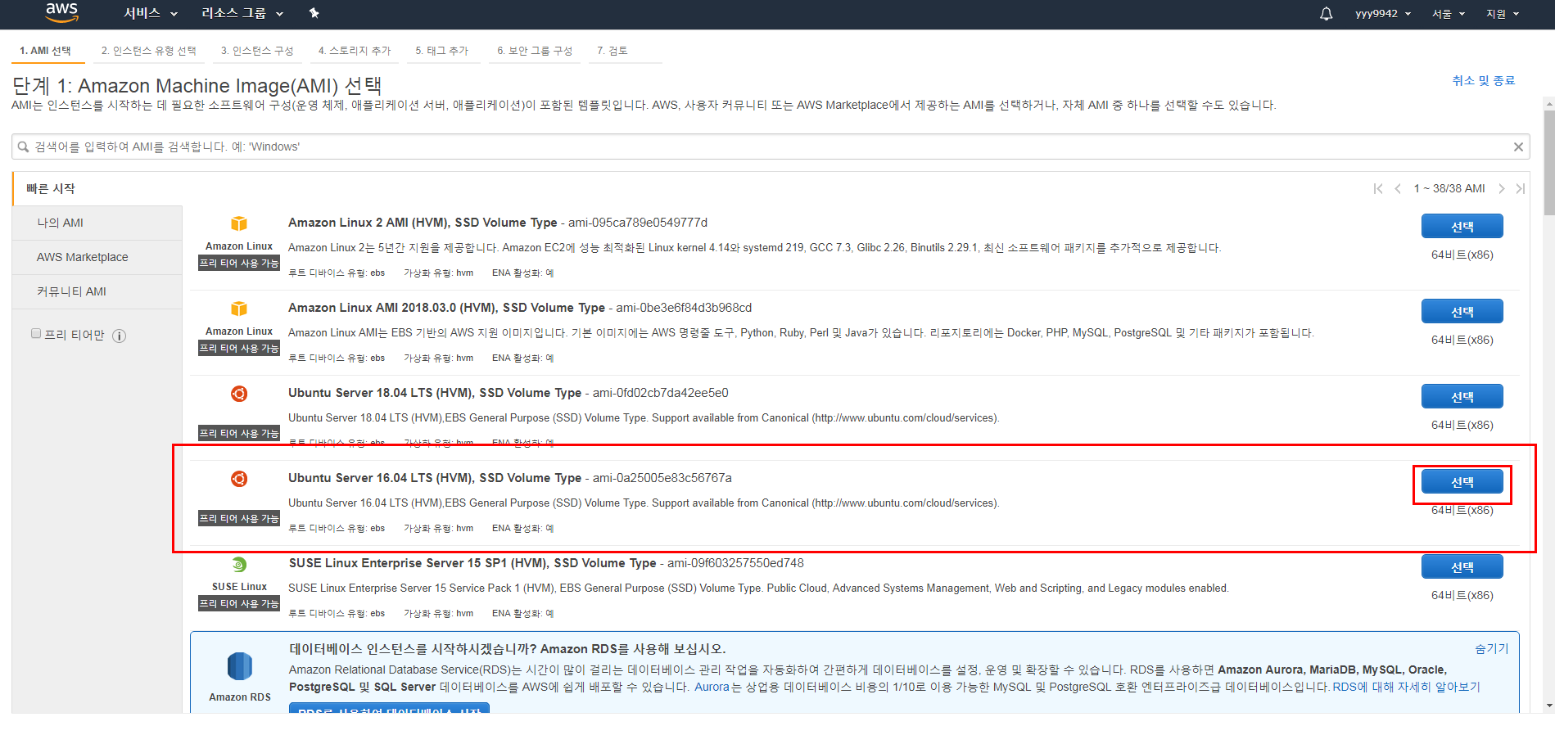Click the SUSE Linux Enterprise Server 15 title
This screenshot has width=1555, height=744.
pyautogui.click(x=472, y=563)
